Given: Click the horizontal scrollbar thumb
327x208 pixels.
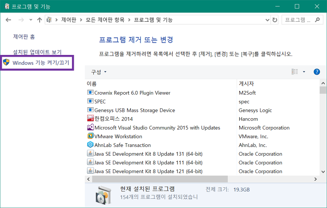Looking at the screenshot, I should 160,179.
